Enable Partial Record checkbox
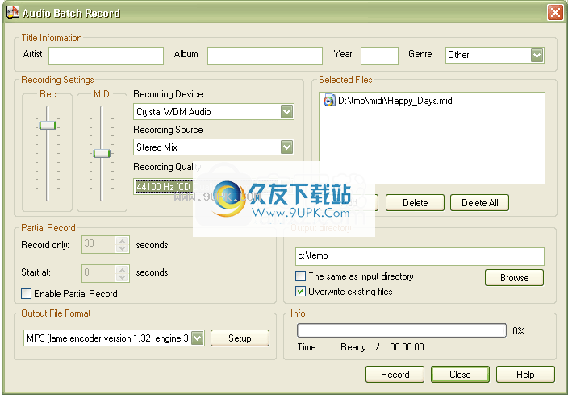568x398 pixels. pyautogui.click(x=26, y=293)
